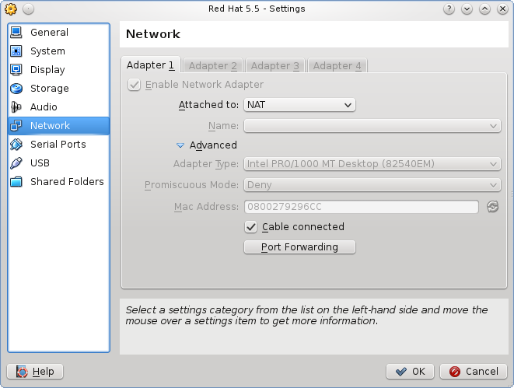
Task: Select Audio settings category
Action: (x=58, y=107)
